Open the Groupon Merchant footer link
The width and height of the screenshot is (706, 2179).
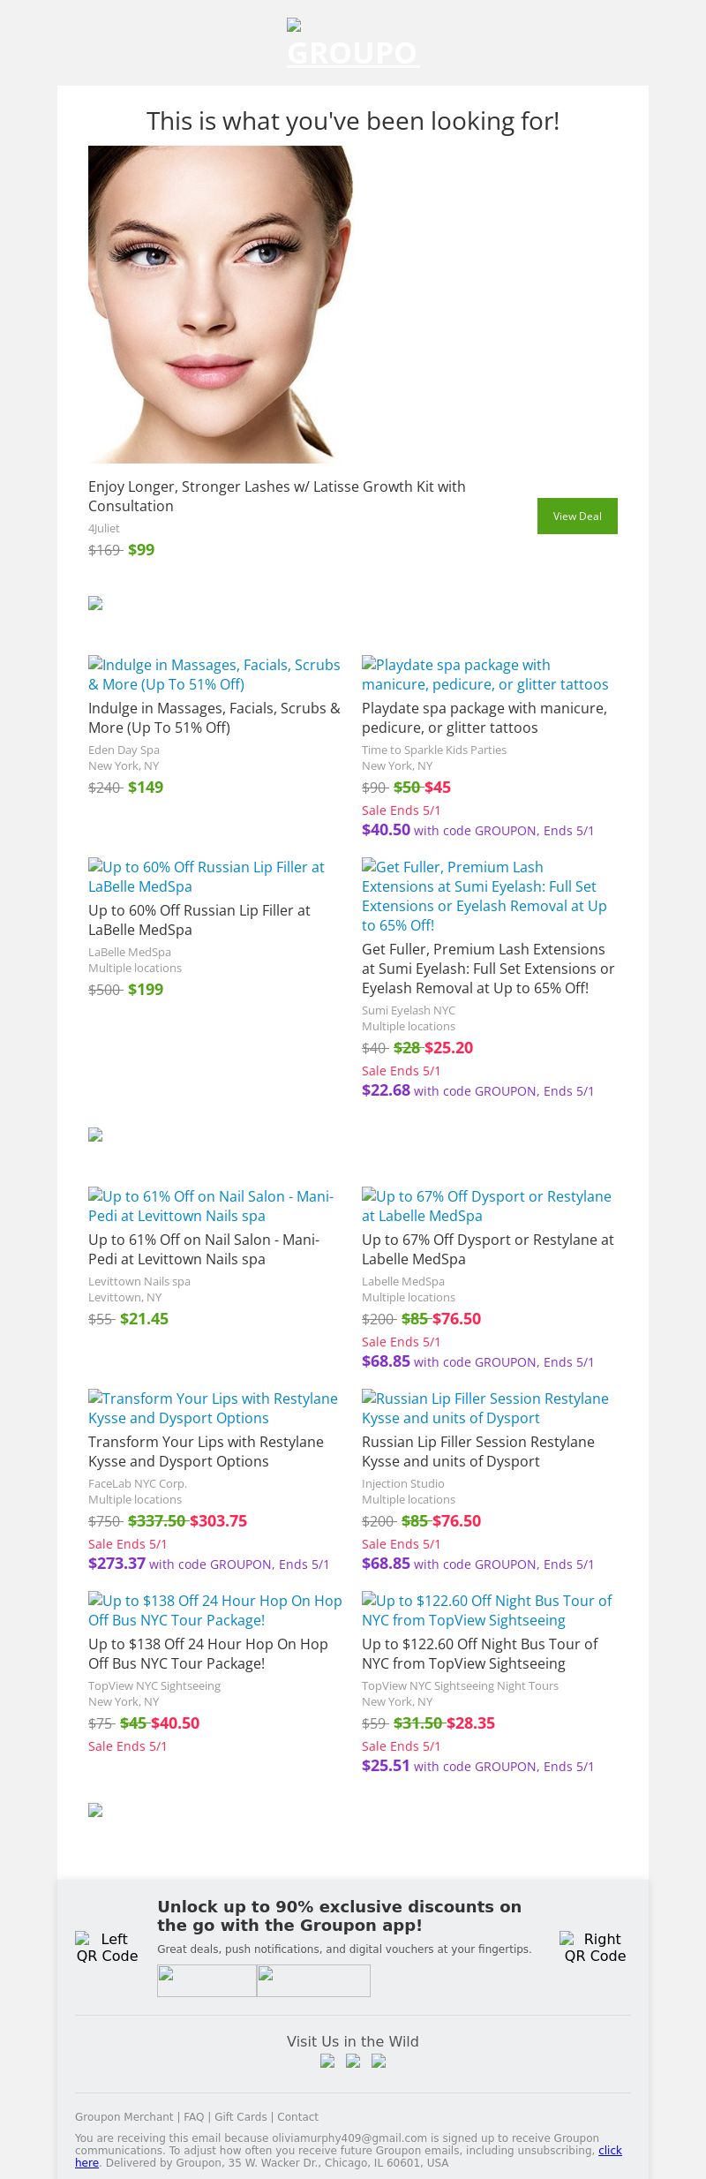124,2116
